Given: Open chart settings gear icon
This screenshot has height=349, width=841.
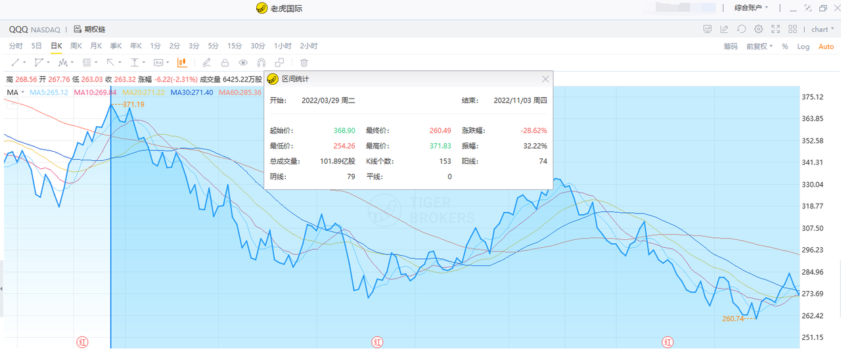Looking at the screenshot, I should point(758,29).
